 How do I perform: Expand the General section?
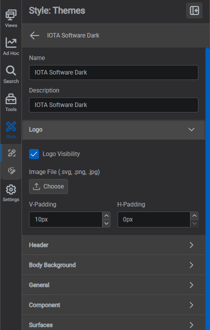pyautogui.click(x=113, y=285)
